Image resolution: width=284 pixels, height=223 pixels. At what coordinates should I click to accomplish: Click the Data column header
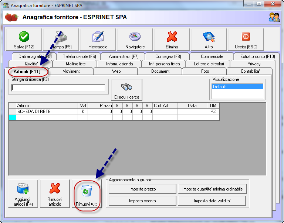(x=192, y=106)
